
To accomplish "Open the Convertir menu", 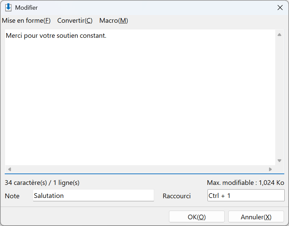I will click(x=75, y=21).
